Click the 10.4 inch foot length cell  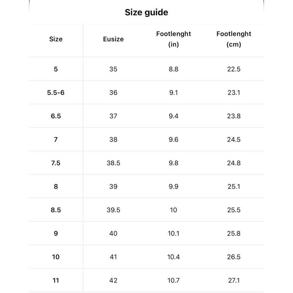pyautogui.click(x=173, y=257)
